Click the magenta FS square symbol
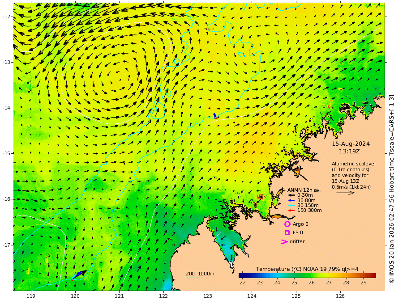394x304 pixels. pyautogui.click(x=287, y=232)
